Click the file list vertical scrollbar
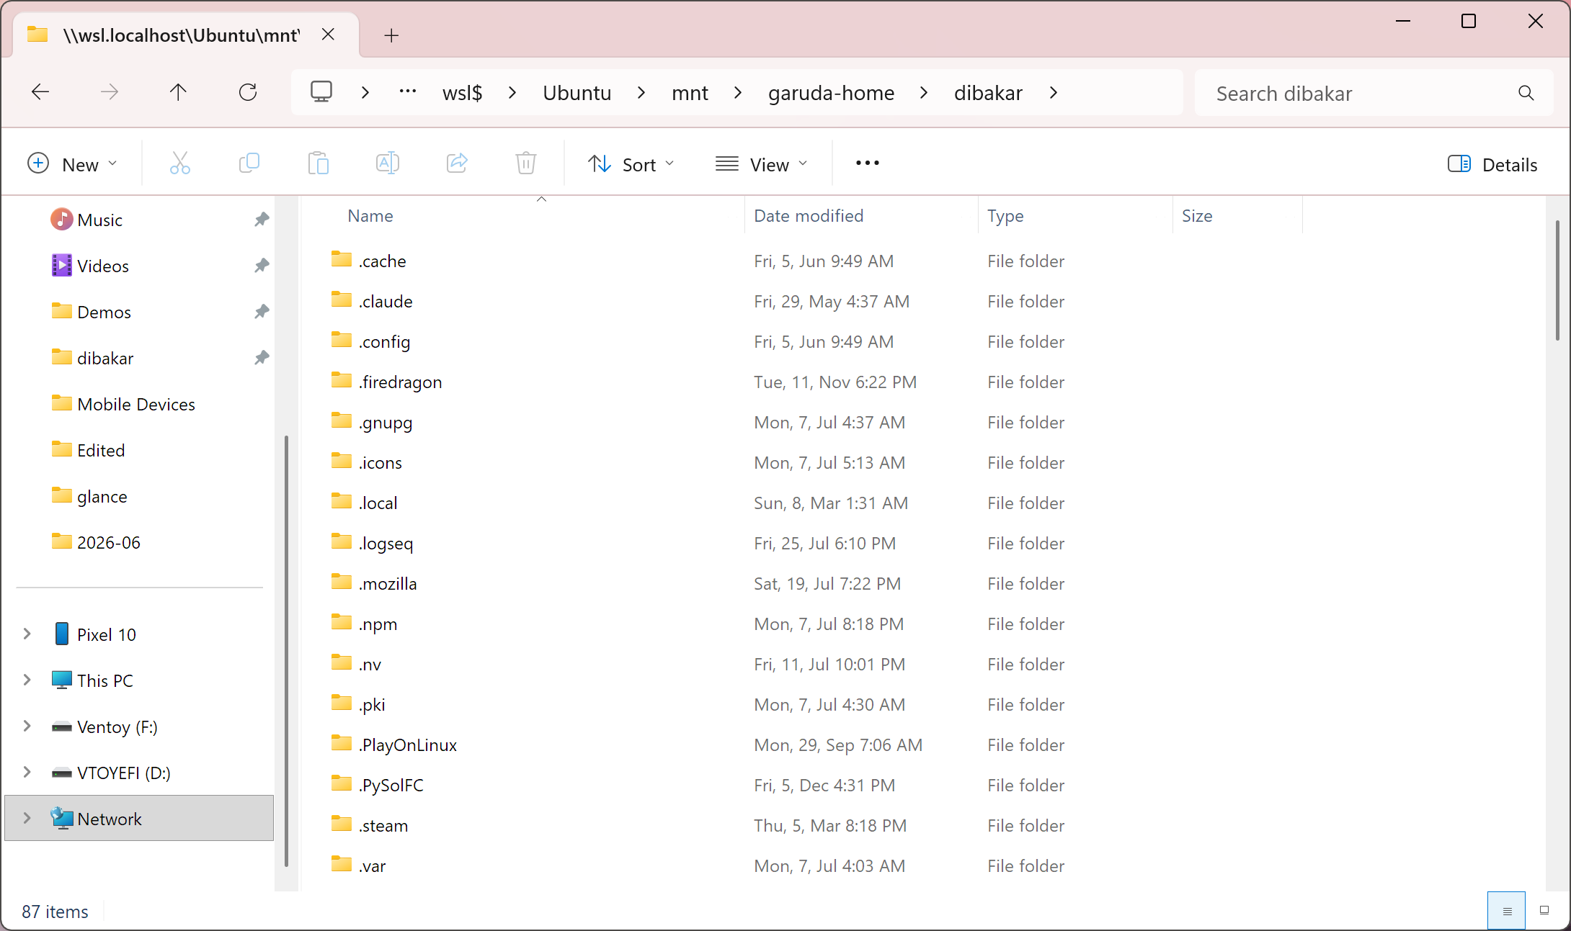This screenshot has width=1571, height=931. pos(1557,281)
